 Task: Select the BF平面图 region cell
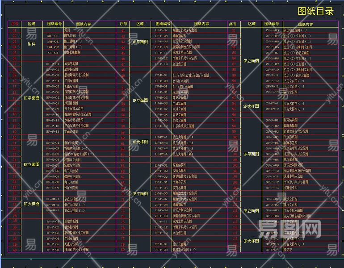[31, 97]
